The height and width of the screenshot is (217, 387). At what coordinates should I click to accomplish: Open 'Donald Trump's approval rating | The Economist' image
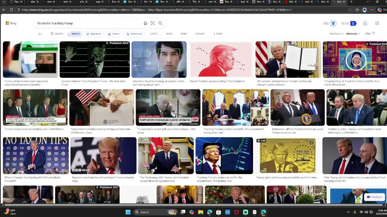tap(221, 59)
